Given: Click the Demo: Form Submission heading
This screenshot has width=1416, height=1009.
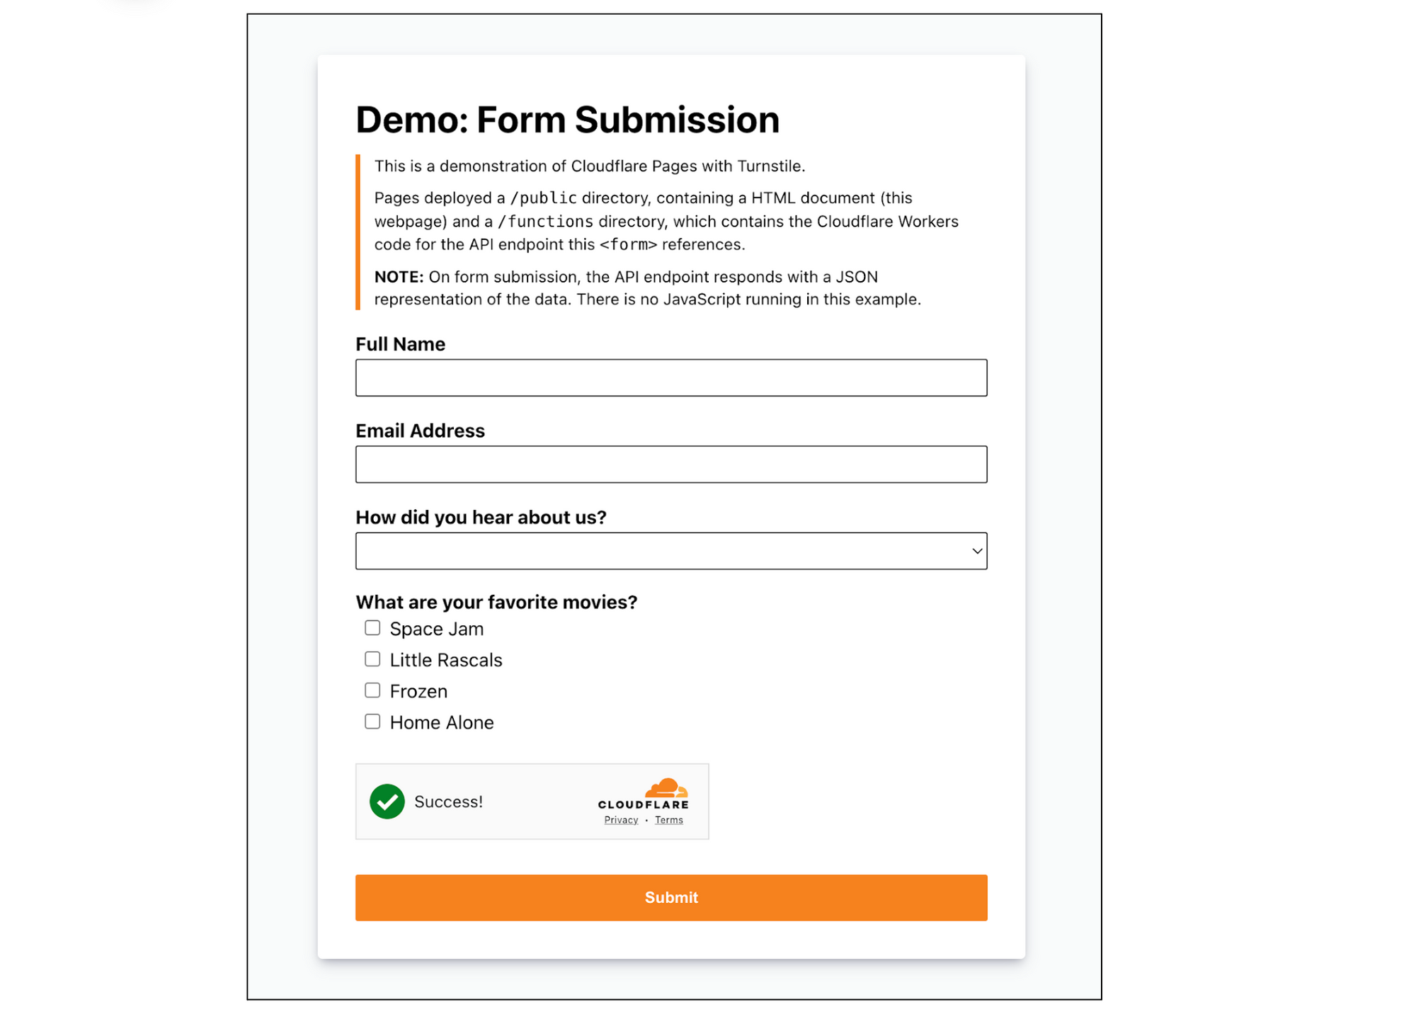Looking at the screenshot, I should click(567, 120).
